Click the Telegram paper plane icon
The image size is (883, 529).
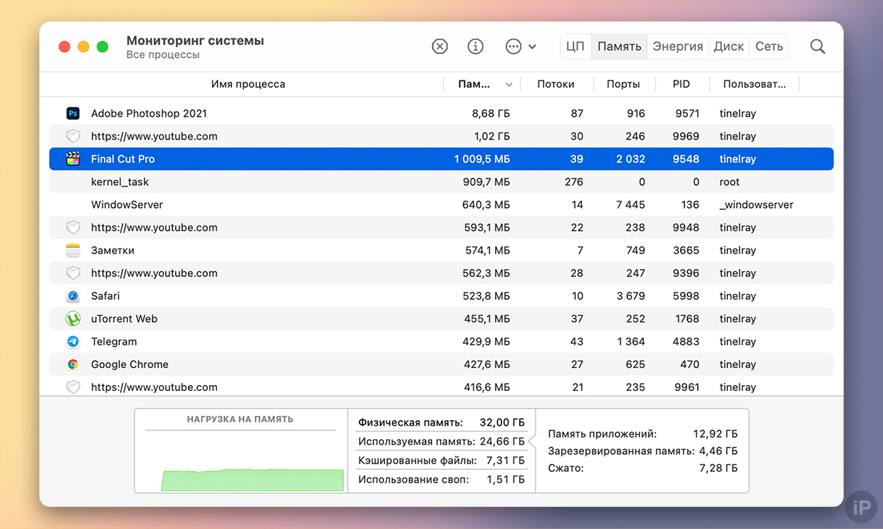click(x=73, y=341)
